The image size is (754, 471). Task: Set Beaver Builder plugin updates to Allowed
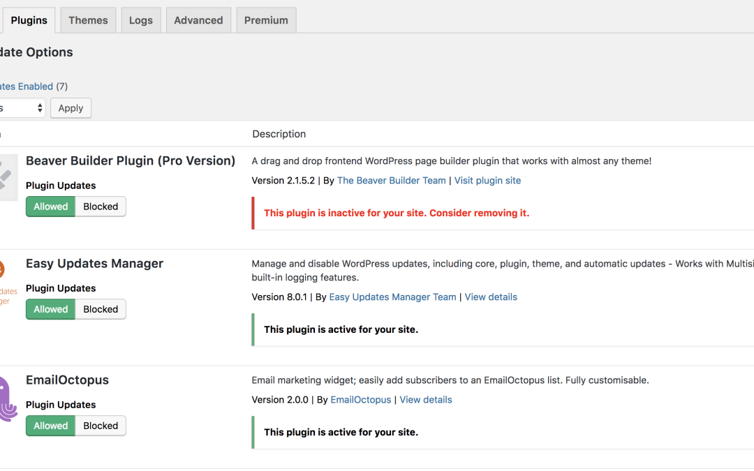(x=50, y=207)
